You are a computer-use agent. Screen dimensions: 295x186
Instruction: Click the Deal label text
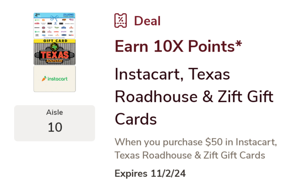(x=147, y=21)
